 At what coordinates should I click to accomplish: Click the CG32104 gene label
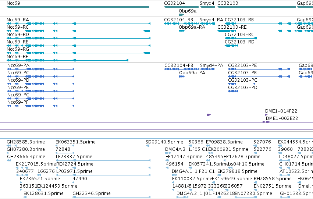pos(174,3)
